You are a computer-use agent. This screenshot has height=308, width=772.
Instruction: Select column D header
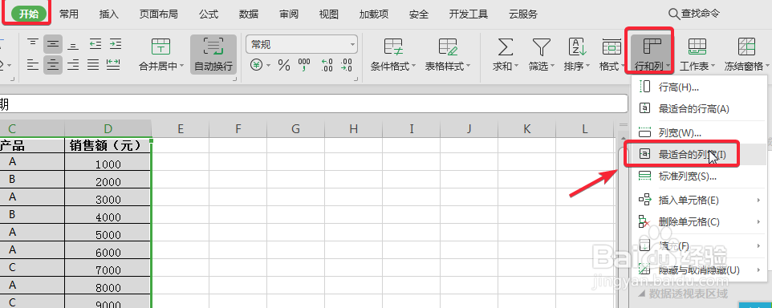[108, 129]
